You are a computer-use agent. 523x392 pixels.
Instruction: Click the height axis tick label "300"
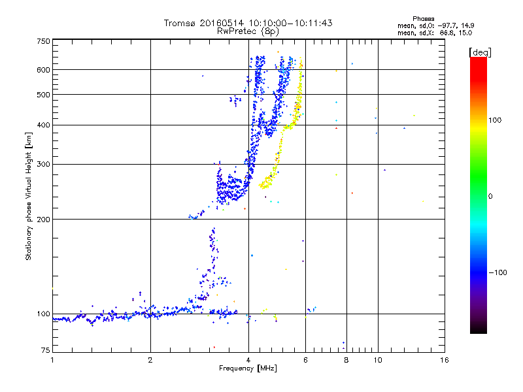43,165
